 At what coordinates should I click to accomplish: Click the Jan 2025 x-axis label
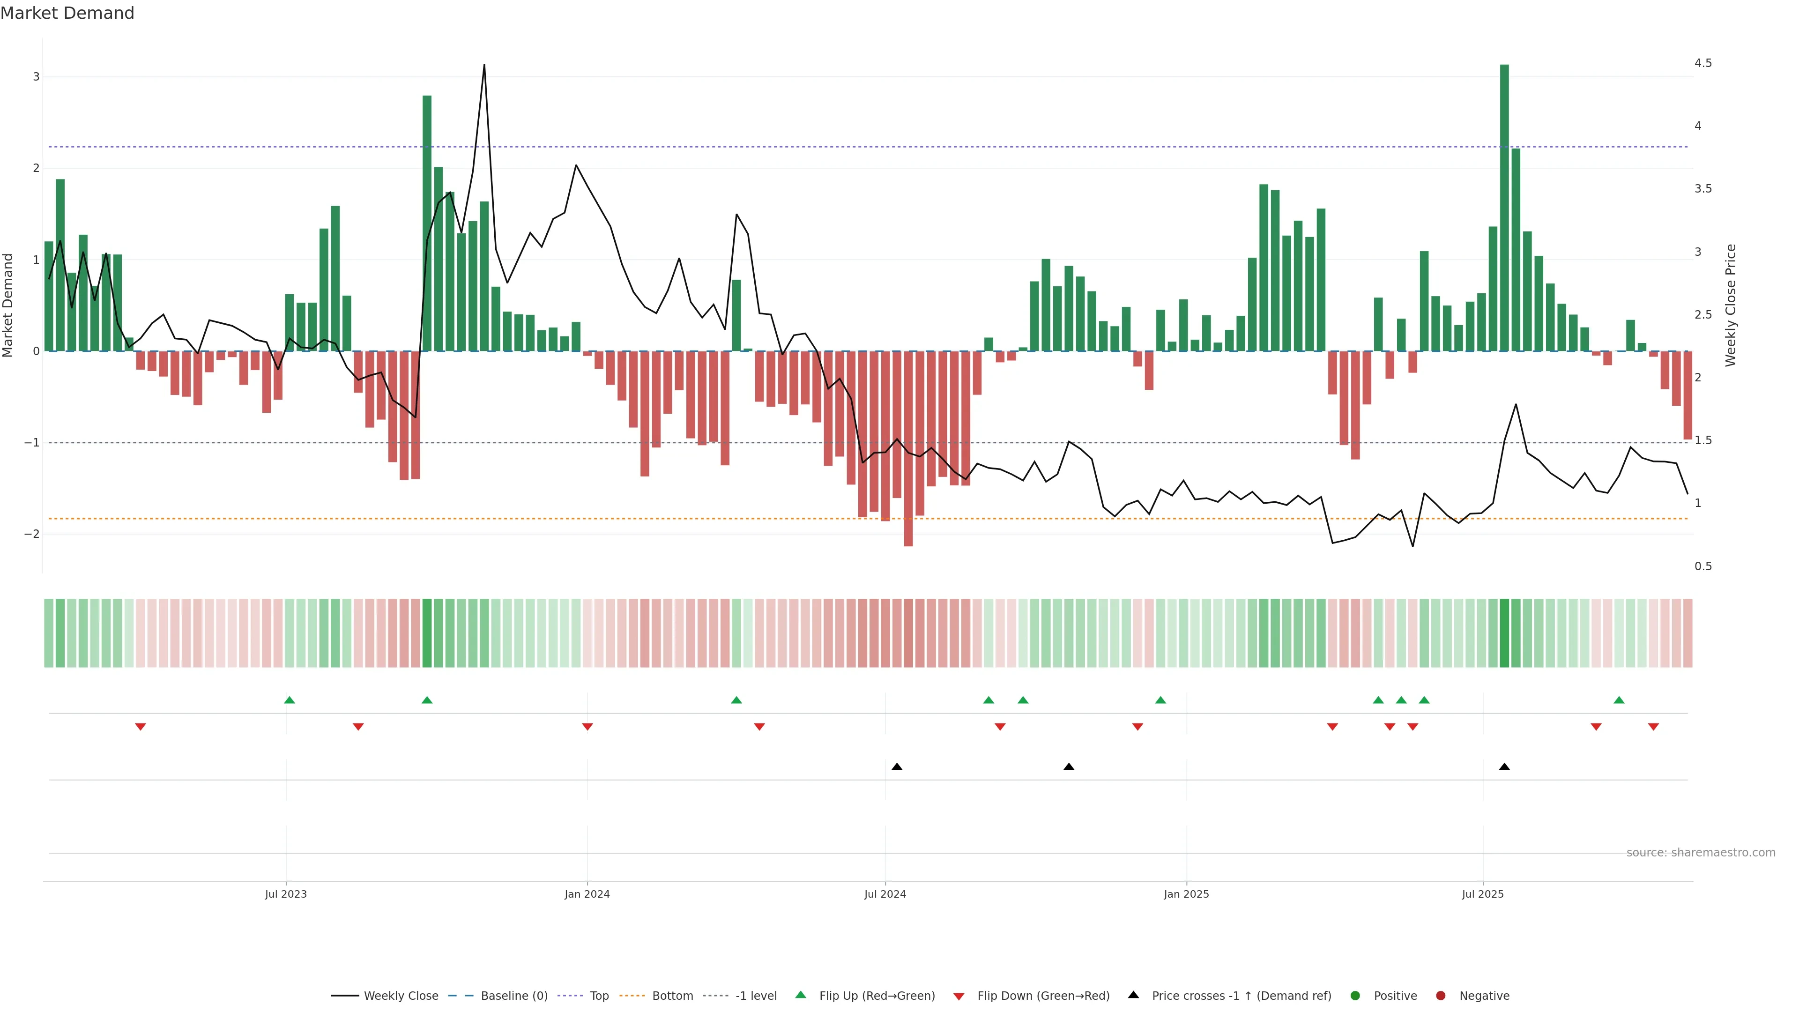tap(1186, 895)
